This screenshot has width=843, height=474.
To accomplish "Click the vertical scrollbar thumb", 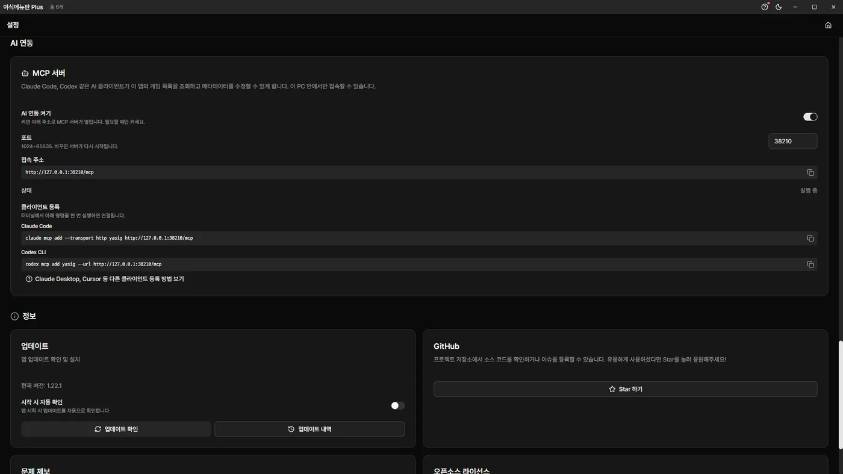I will pyautogui.click(x=841, y=394).
